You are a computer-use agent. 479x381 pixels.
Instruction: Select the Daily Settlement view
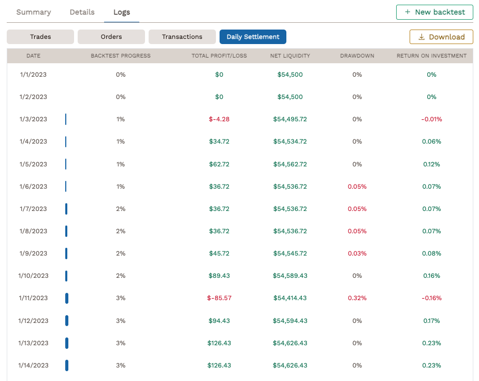tap(253, 37)
